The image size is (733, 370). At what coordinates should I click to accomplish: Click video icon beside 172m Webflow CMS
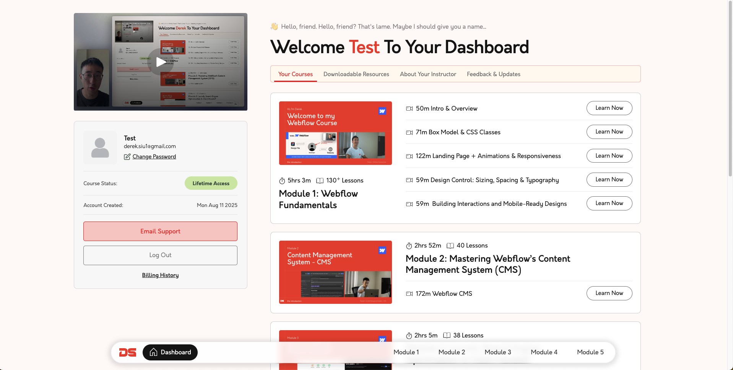click(x=409, y=294)
